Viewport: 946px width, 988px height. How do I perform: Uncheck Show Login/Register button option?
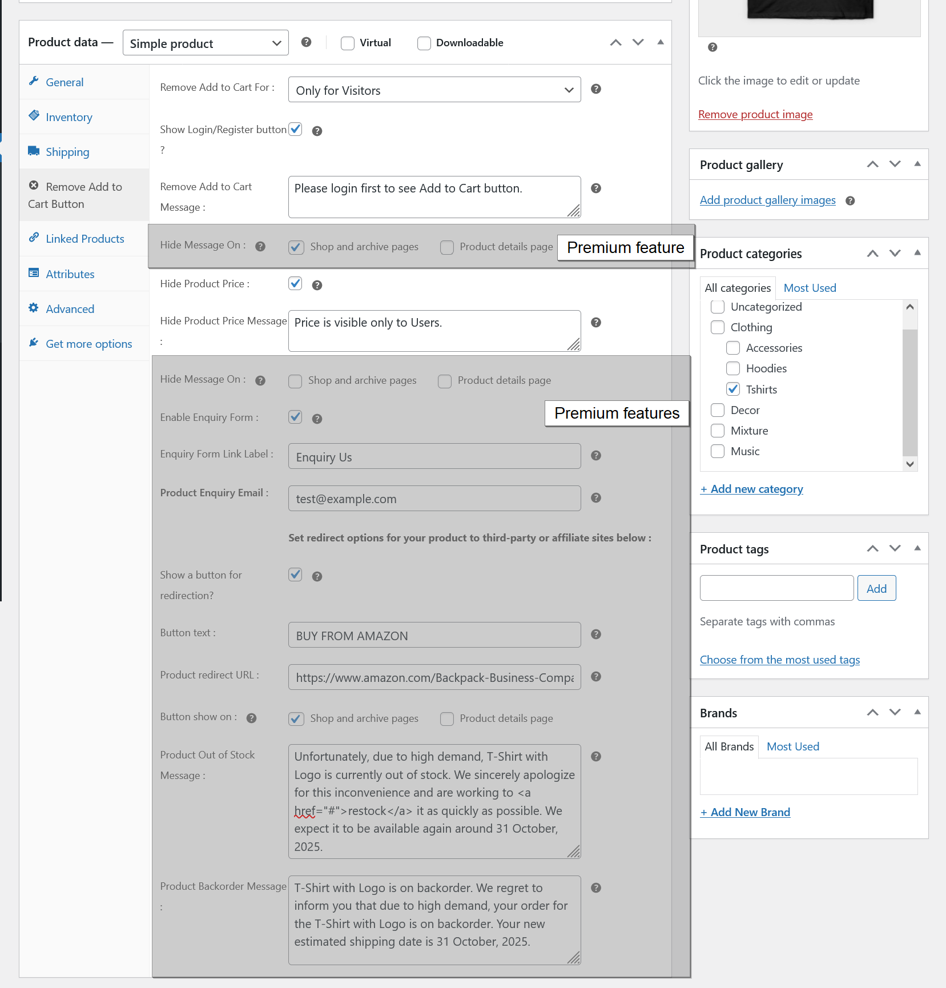coord(296,129)
